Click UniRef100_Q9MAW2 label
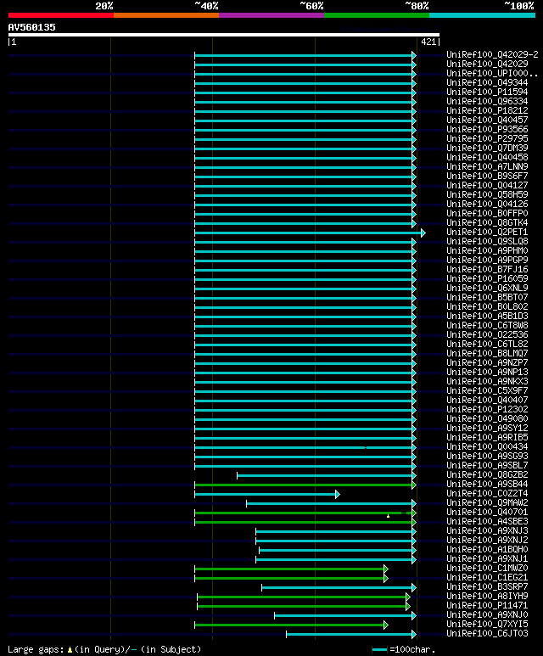This screenshot has width=543, height=656. coord(487,503)
